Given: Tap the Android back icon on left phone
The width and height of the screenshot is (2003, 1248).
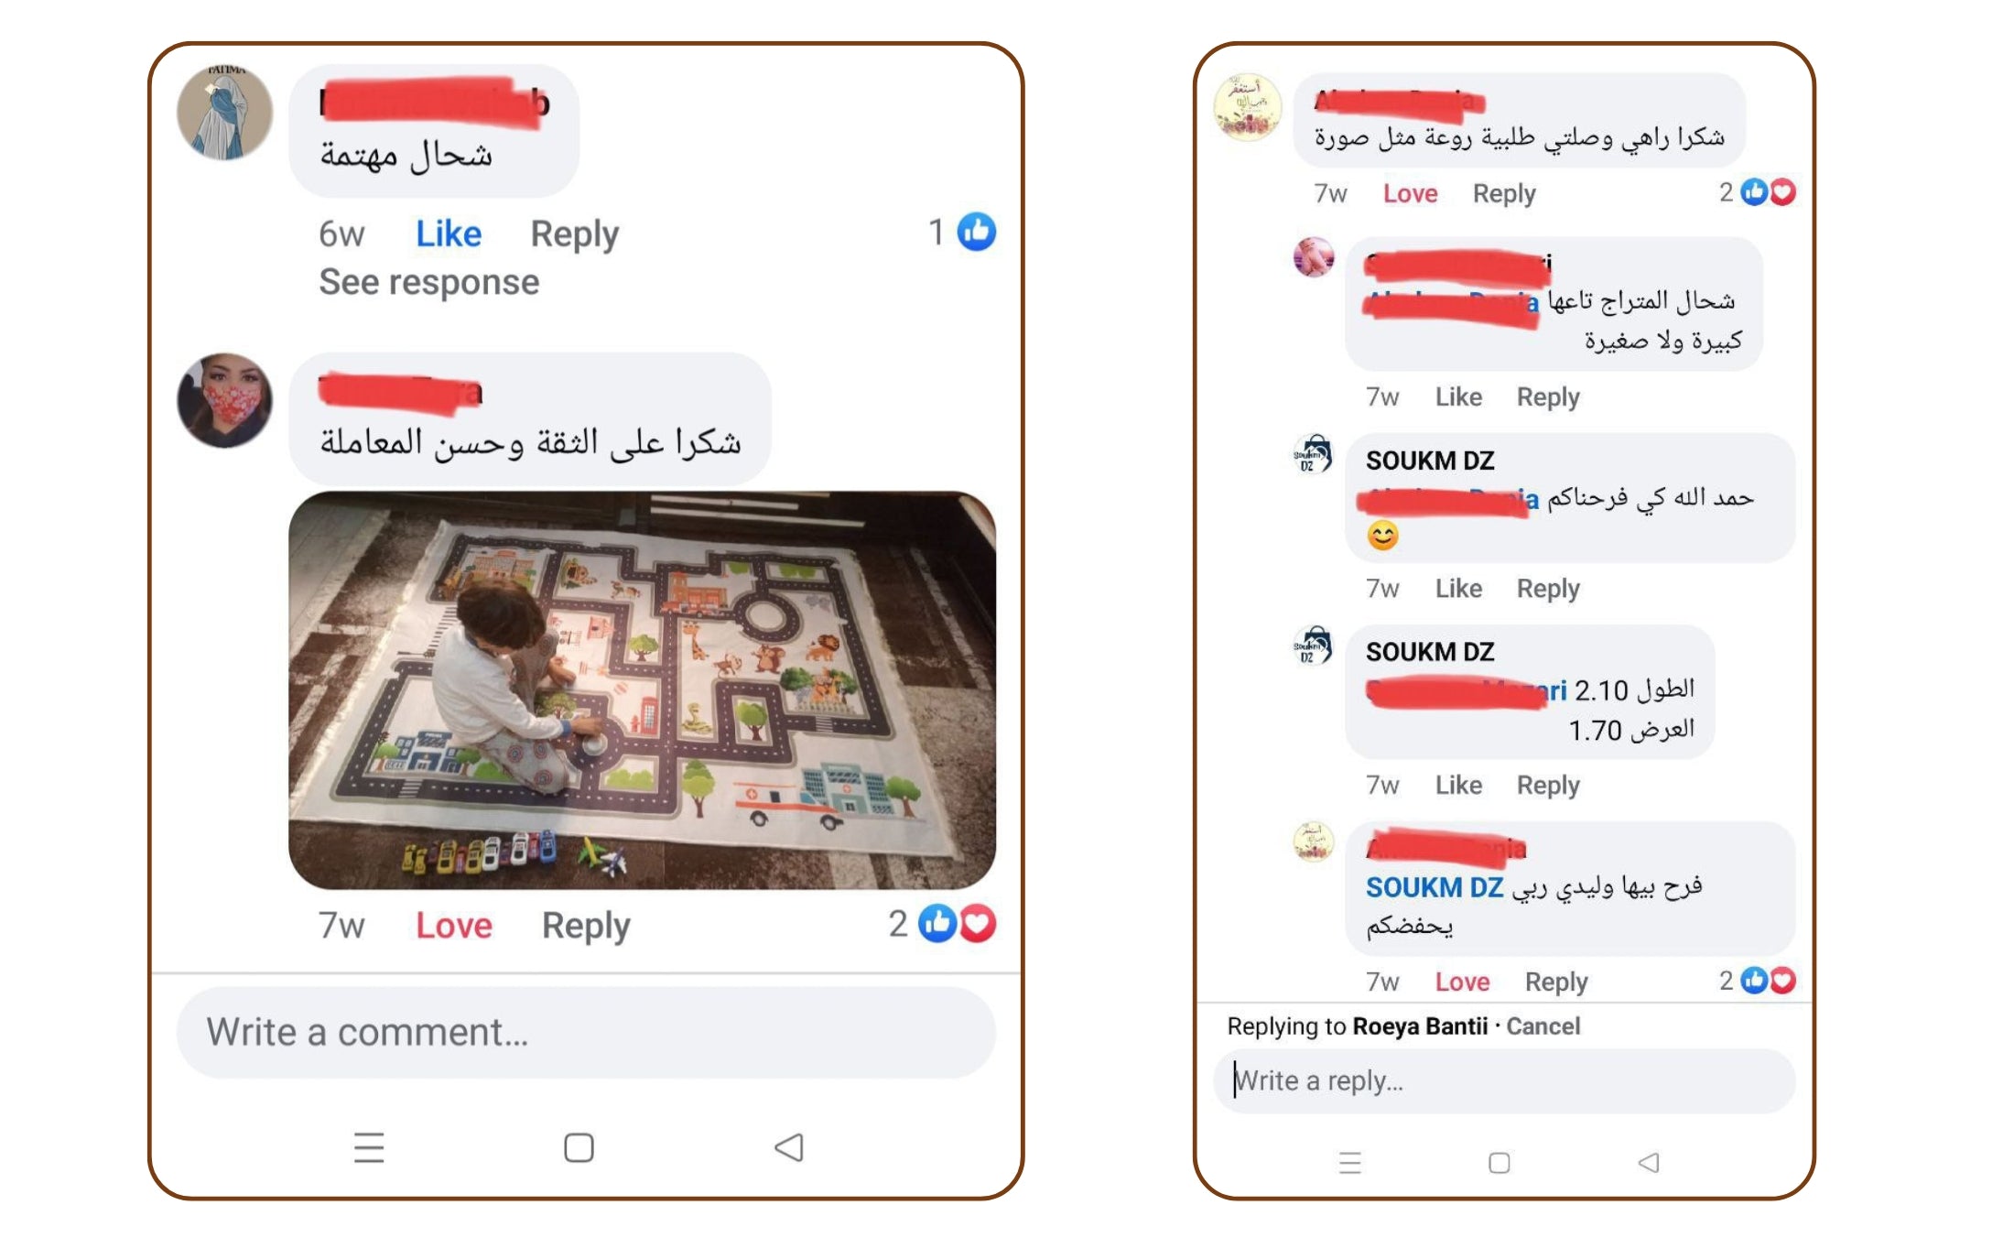Looking at the screenshot, I should pos(789,1147).
